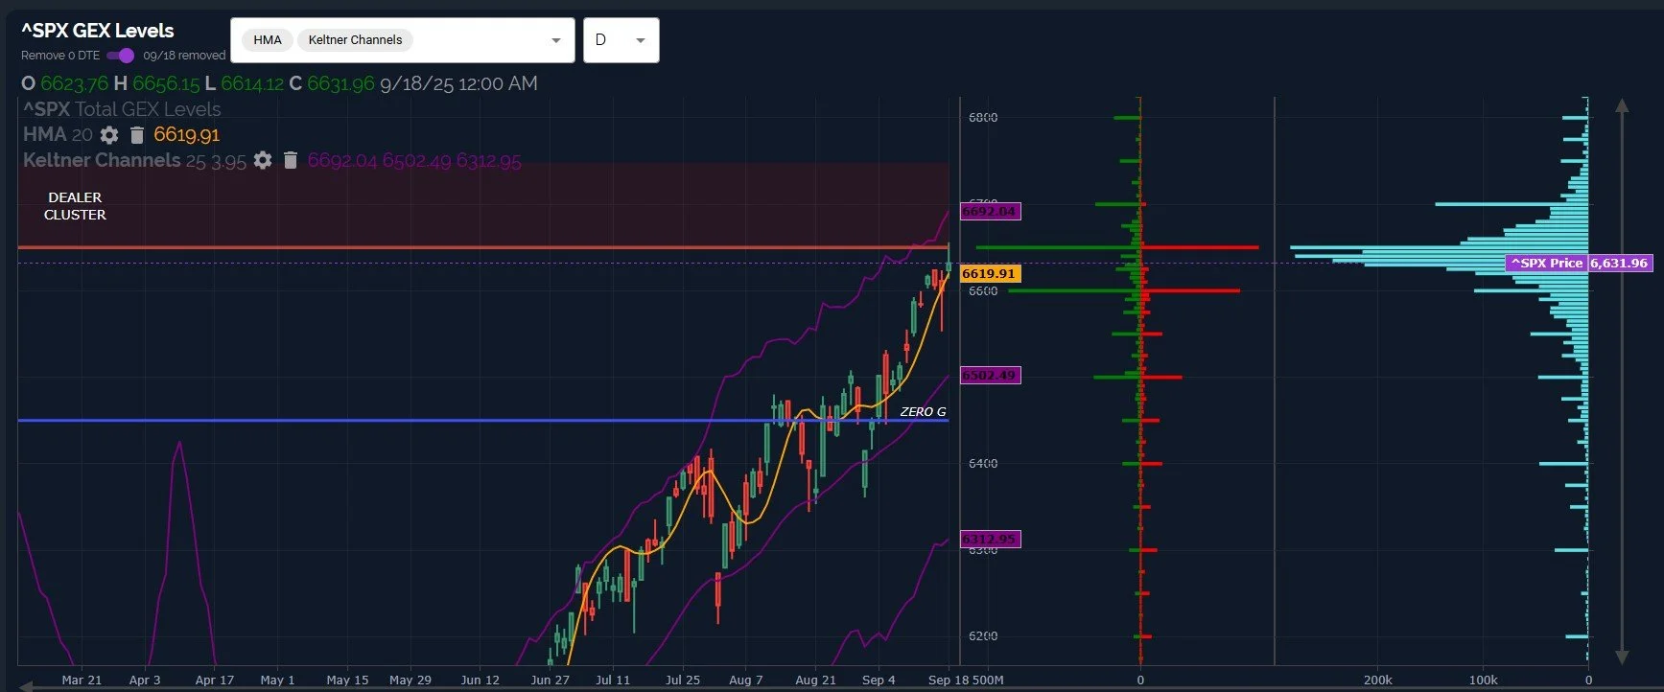
Task: Click the 6619.91 HMA price label
Action: click(990, 273)
